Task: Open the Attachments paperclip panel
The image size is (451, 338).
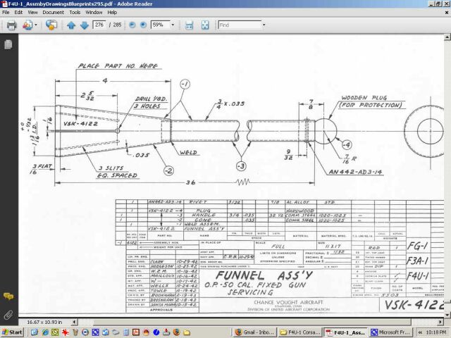Action: 8,313
